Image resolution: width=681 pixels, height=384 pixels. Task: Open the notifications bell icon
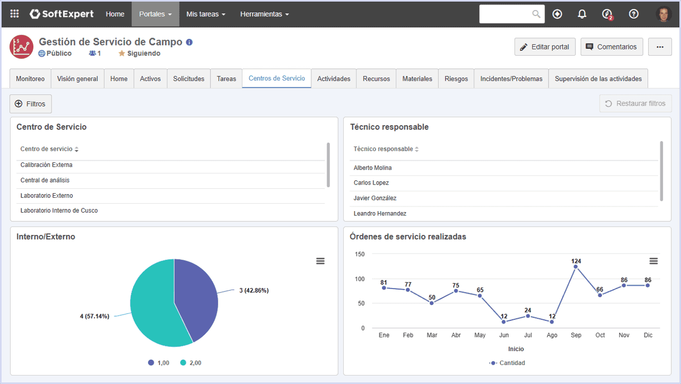point(582,14)
